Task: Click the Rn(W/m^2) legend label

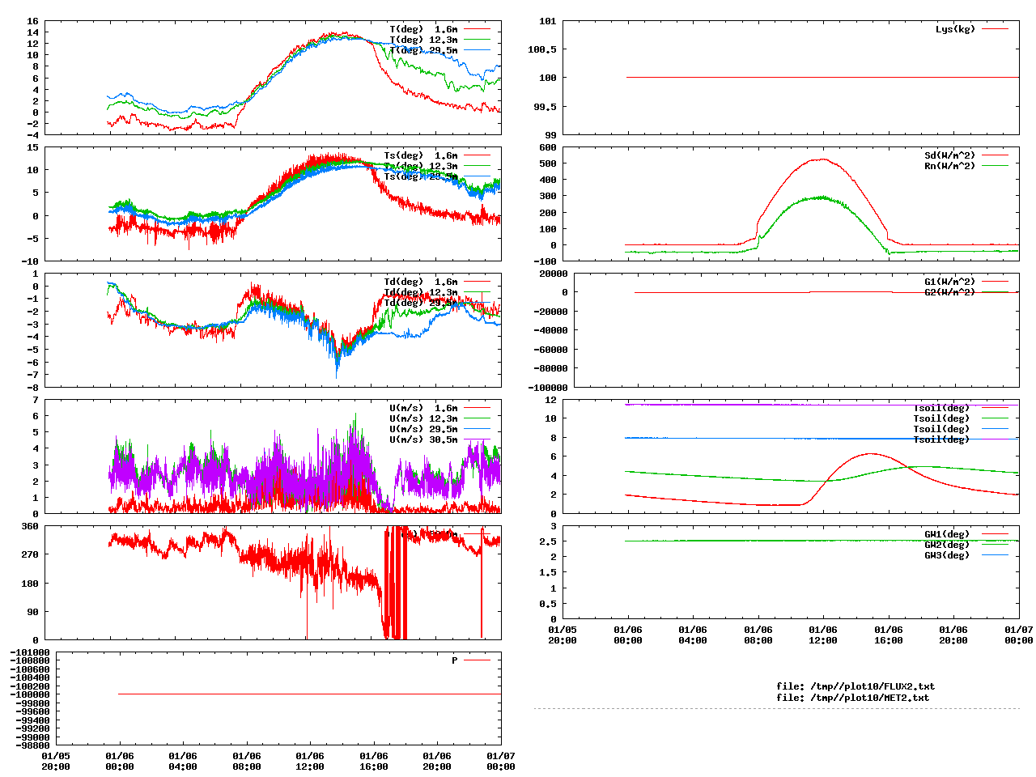Action: coord(949,166)
